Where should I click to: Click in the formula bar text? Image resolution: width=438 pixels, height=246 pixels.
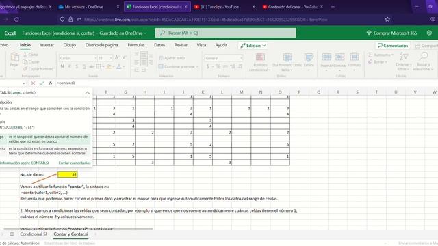point(66,83)
